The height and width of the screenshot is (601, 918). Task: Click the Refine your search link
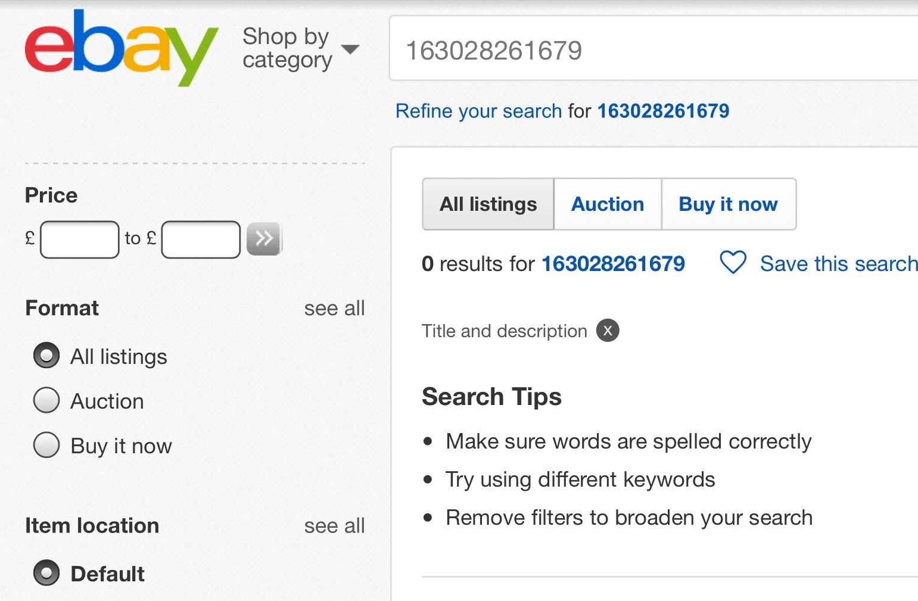click(x=478, y=111)
